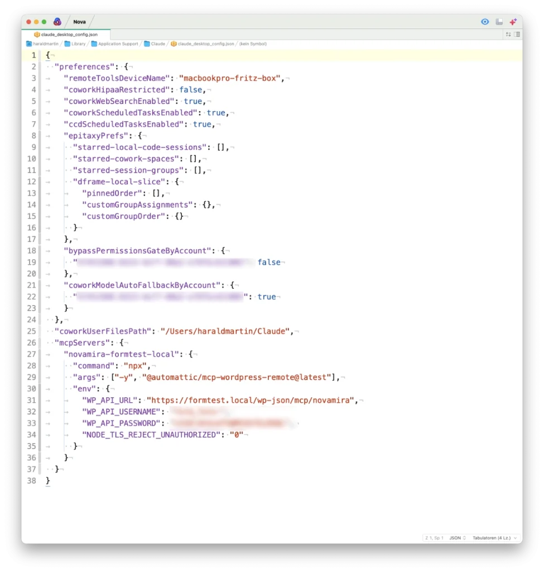Click the true value on line 22
The height and width of the screenshot is (572, 544).
266,297
